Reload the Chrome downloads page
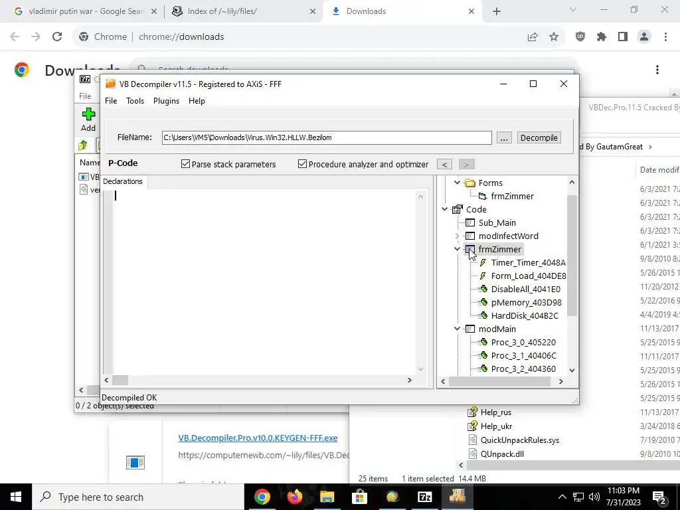Screen dimensions: 680x510 57,37
